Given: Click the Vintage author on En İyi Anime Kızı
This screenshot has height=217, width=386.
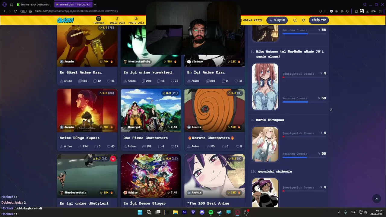Looking at the screenshot, I should [x=195, y=61].
